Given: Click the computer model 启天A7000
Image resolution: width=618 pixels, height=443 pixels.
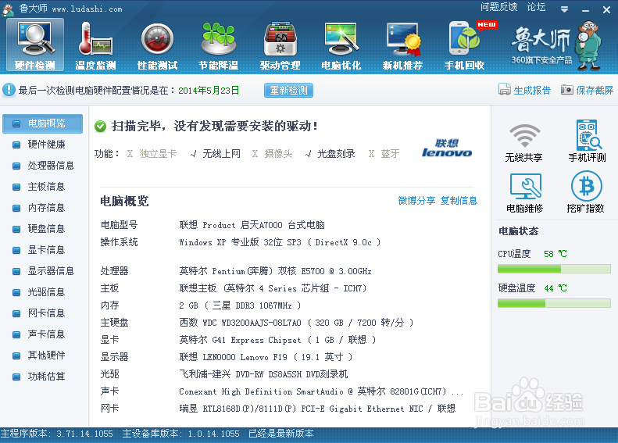Looking at the screenshot, I should click(252, 225).
